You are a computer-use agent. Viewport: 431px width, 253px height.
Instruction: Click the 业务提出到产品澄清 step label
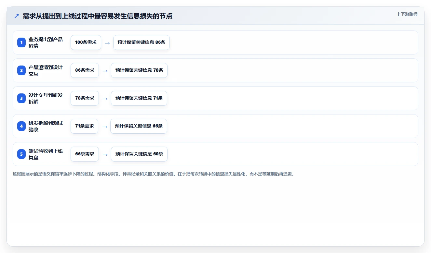(46, 42)
